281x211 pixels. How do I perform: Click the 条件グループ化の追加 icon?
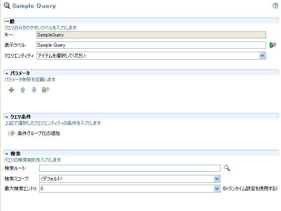[x=12, y=133]
